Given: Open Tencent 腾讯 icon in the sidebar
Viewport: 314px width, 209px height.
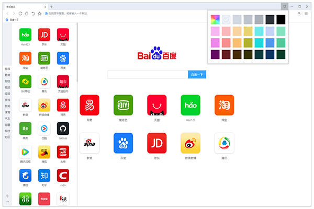Looking at the screenshot, I should coord(44,82).
